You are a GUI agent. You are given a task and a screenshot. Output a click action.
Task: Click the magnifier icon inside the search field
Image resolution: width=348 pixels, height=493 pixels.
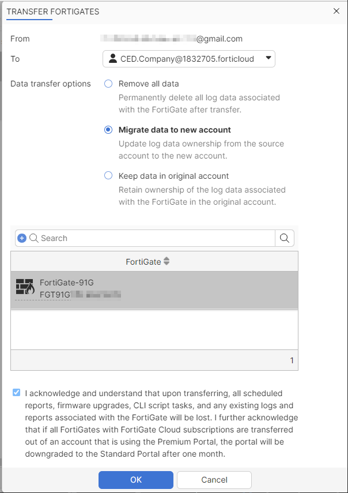point(34,238)
